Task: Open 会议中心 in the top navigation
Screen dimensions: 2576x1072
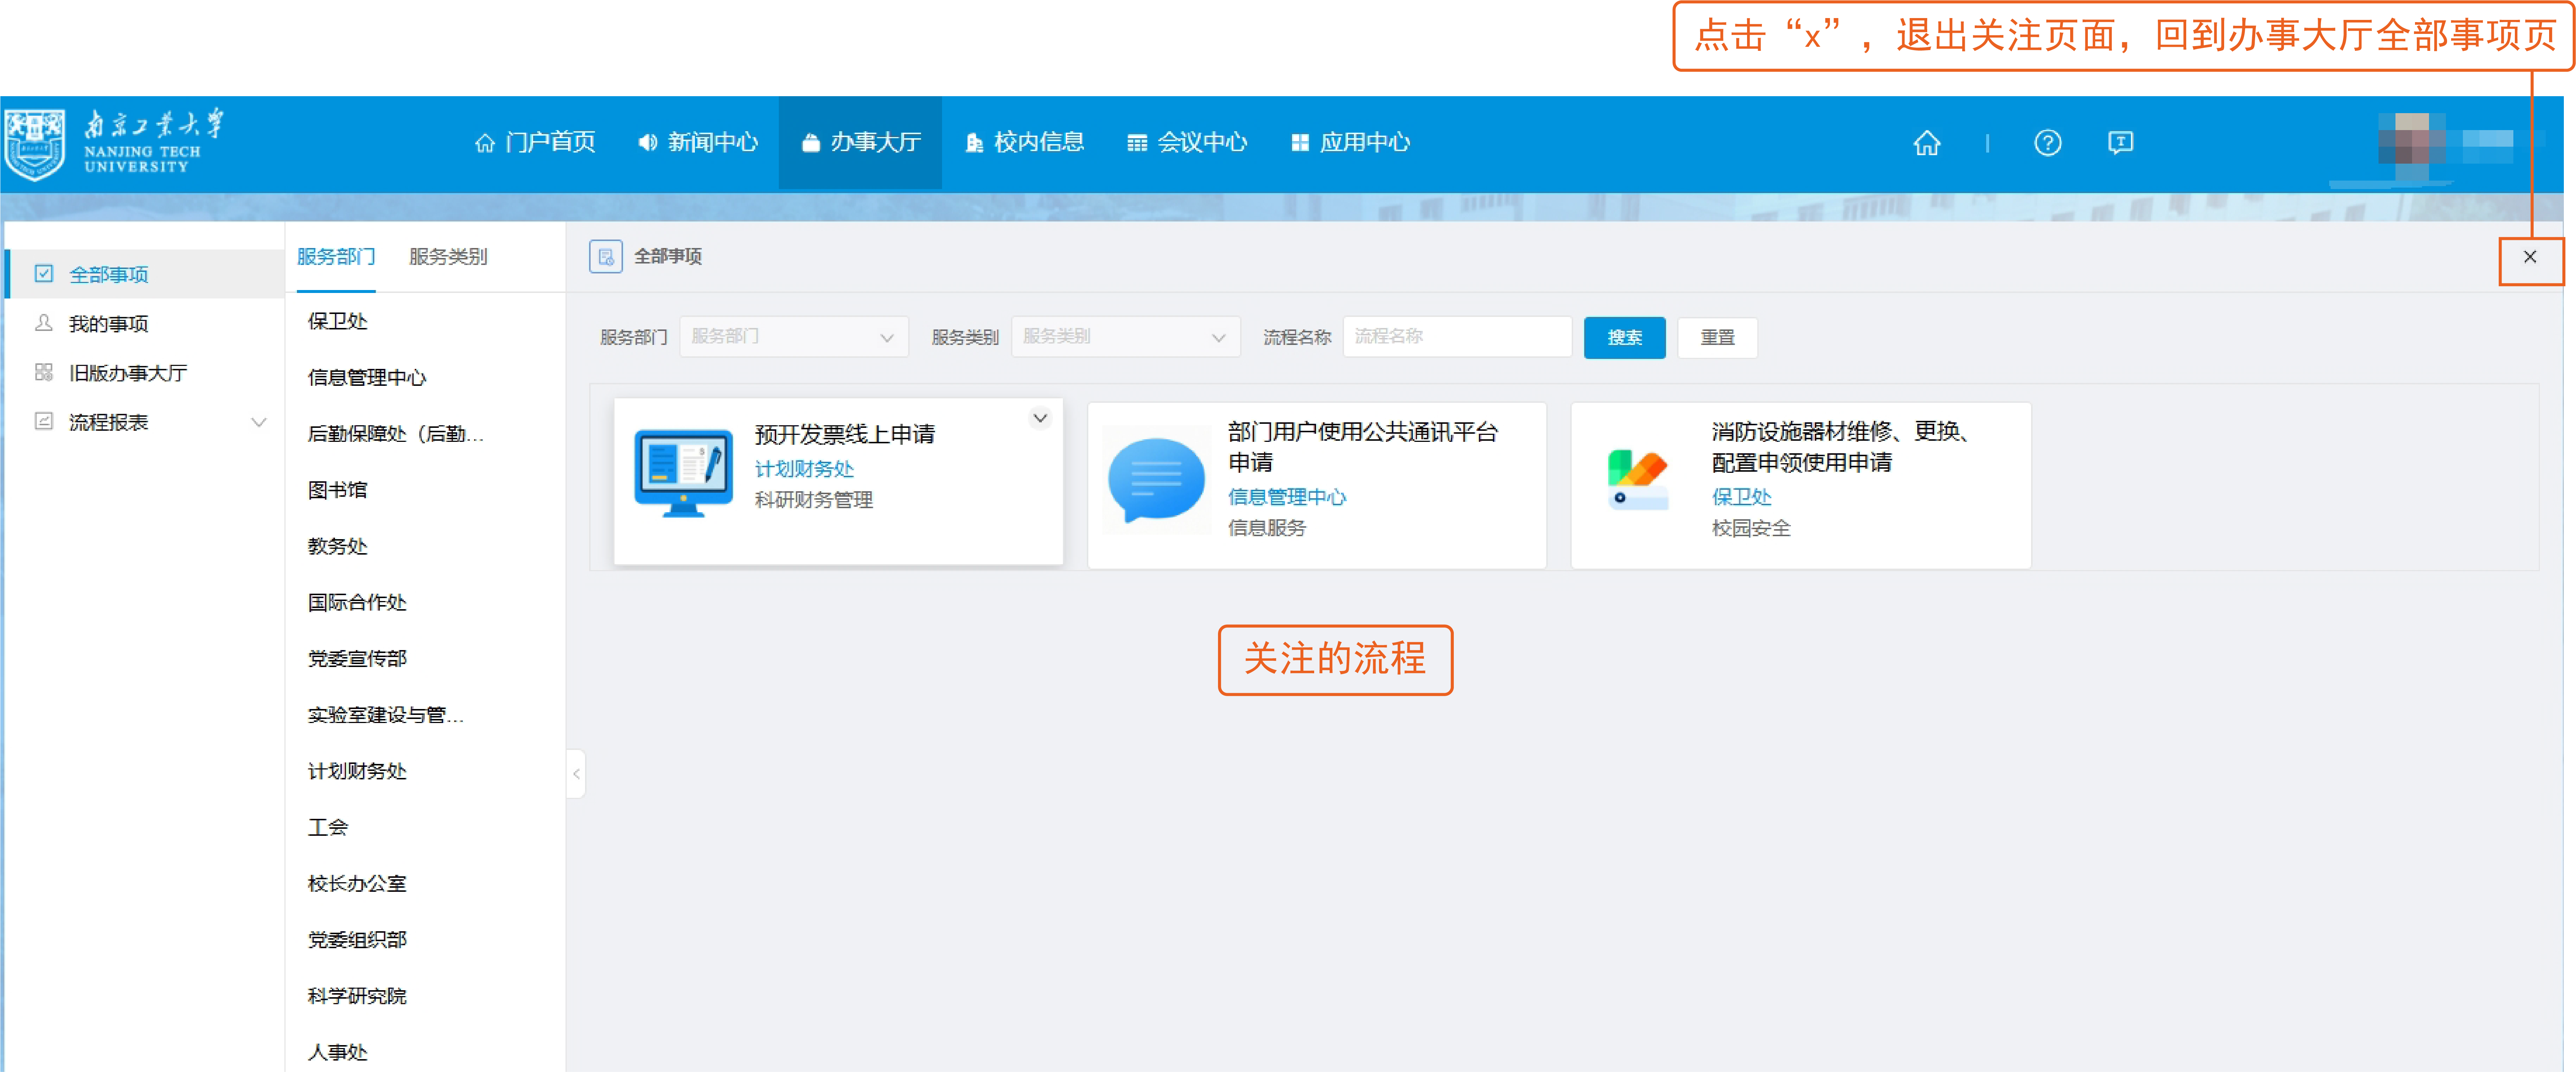Action: [x=1187, y=143]
